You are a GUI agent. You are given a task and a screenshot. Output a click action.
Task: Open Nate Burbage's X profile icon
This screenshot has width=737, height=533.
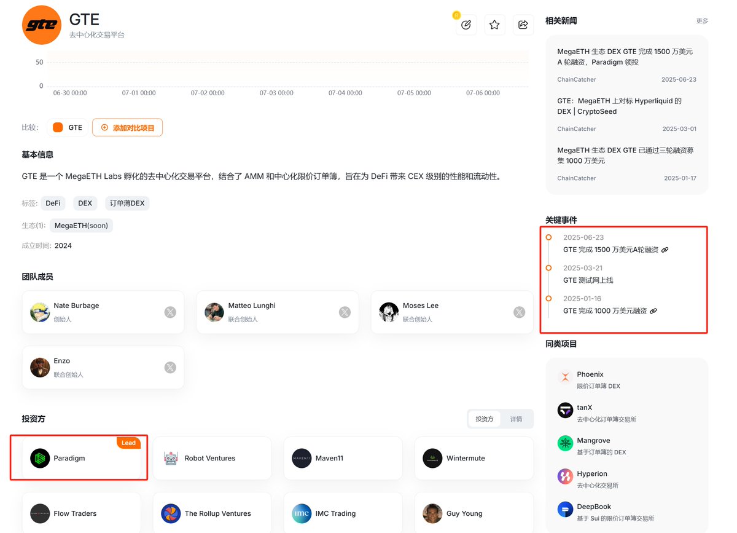(x=170, y=312)
